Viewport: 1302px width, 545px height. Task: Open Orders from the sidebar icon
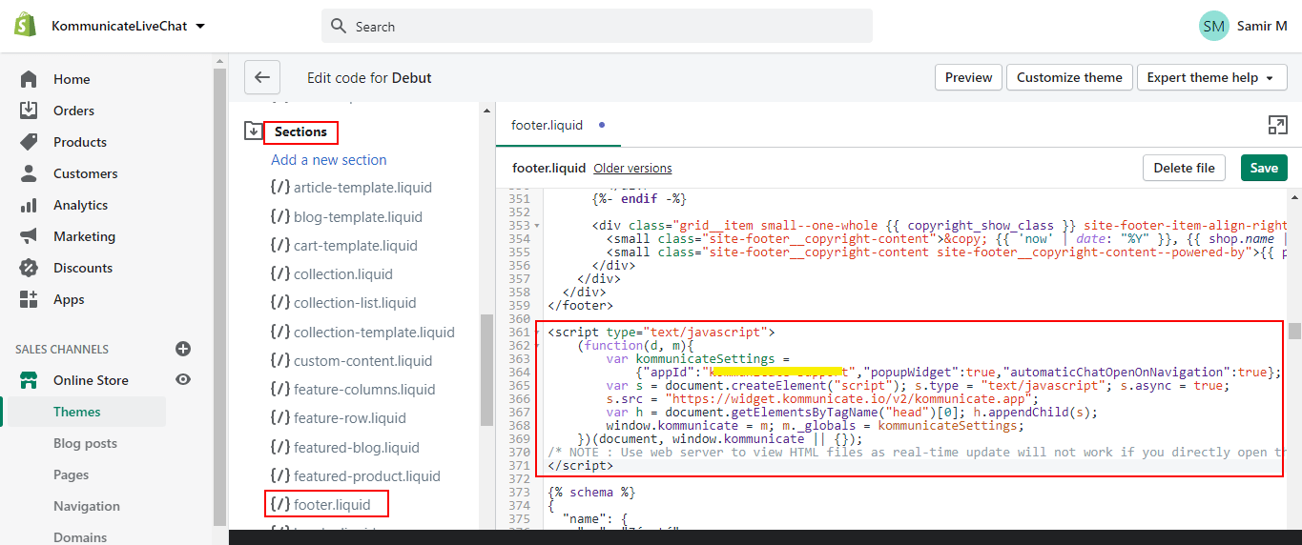click(29, 111)
